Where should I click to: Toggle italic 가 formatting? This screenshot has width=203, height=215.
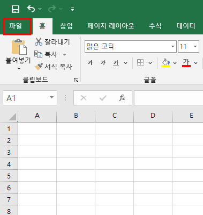click(103, 63)
